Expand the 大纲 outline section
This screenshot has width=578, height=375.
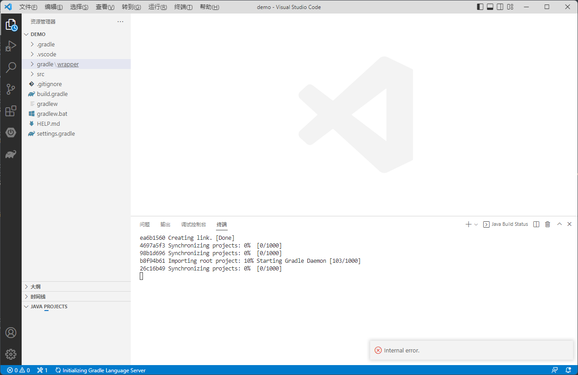pyautogui.click(x=76, y=287)
